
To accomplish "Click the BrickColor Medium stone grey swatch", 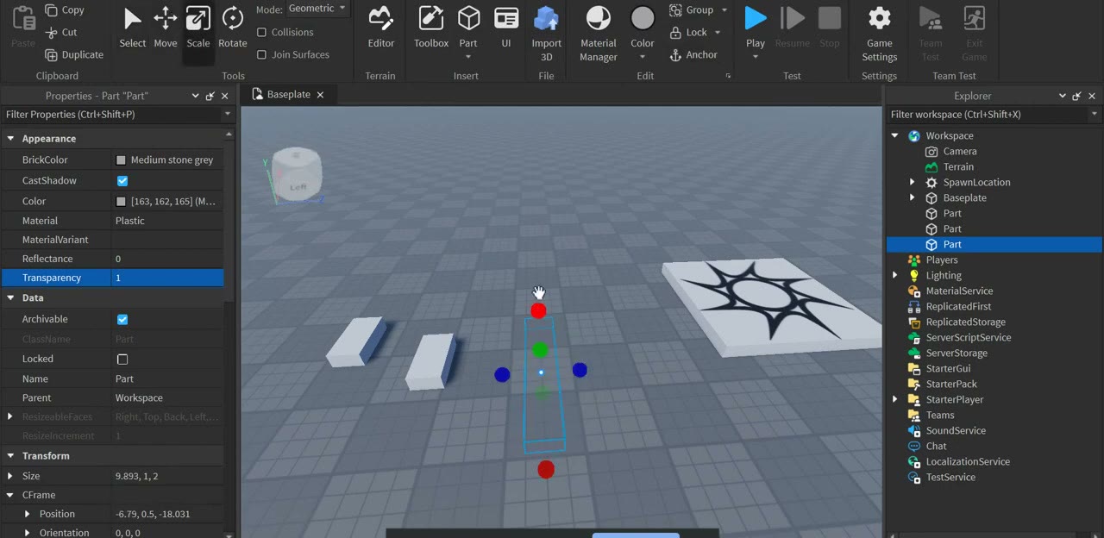I will [121, 160].
